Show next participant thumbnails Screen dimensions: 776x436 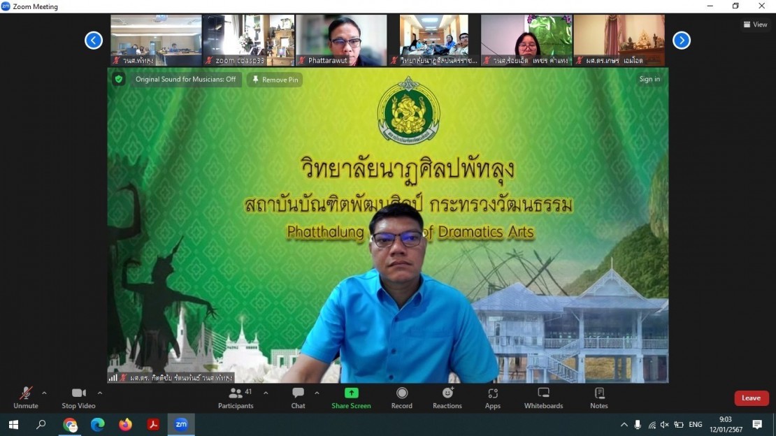point(682,40)
